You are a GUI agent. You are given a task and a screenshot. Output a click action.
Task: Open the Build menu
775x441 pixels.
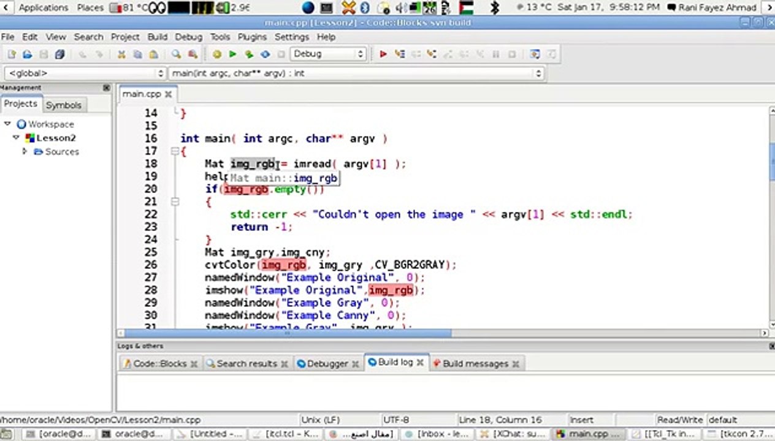click(x=157, y=37)
